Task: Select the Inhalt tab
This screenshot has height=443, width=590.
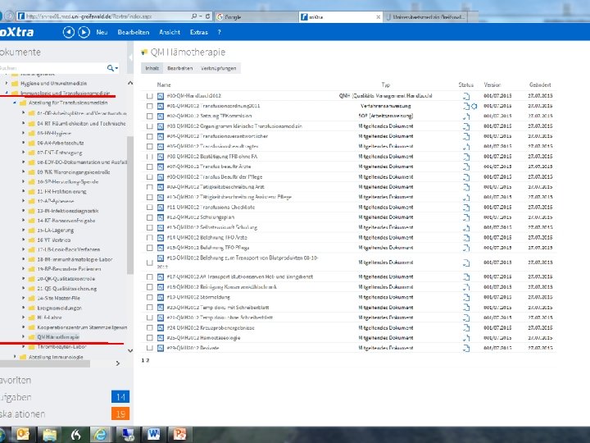Action: (x=152, y=68)
